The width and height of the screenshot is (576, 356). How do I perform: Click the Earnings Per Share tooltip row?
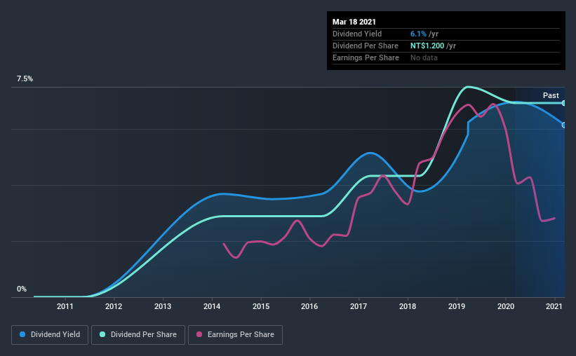446,58
